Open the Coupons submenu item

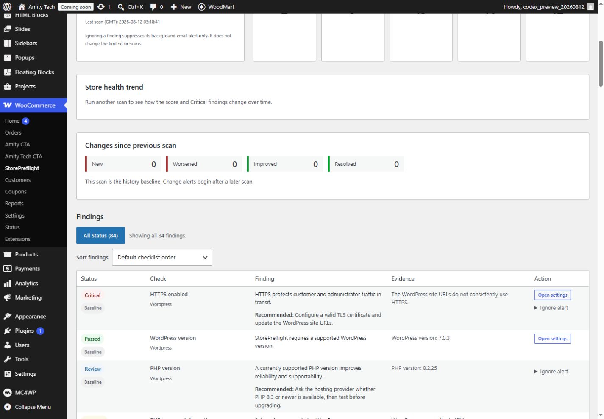point(16,192)
